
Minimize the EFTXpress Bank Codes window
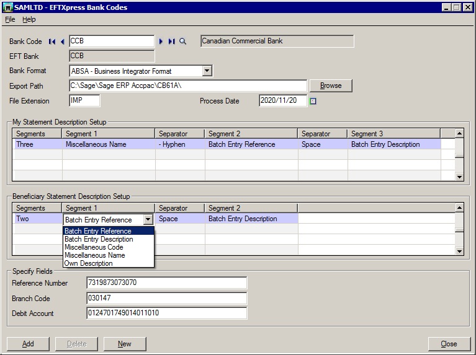[446, 7]
